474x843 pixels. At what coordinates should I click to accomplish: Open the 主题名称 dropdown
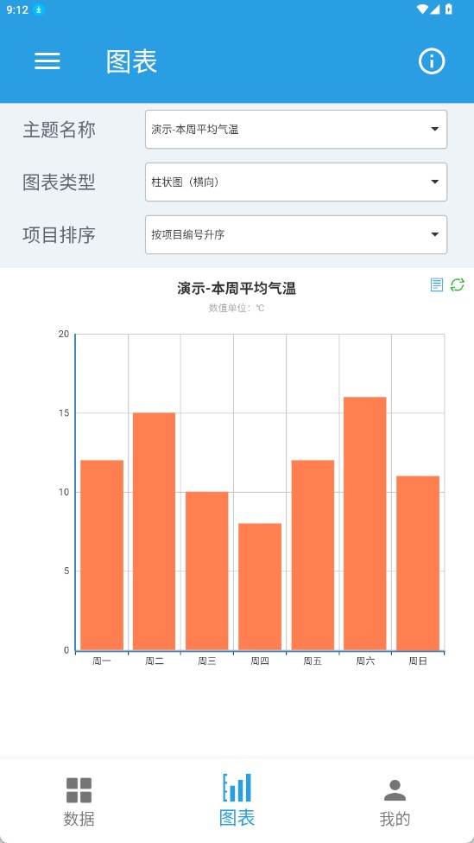click(296, 129)
